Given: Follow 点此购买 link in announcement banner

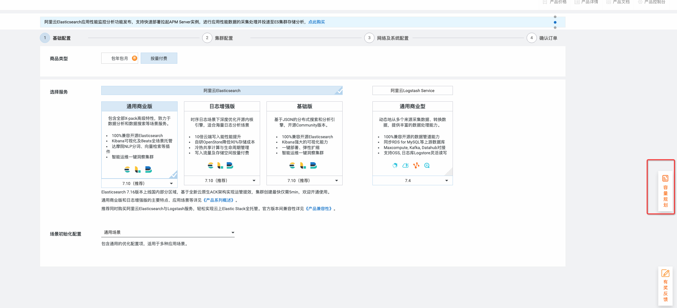Looking at the screenshot, I should click(x=317, y=22).
